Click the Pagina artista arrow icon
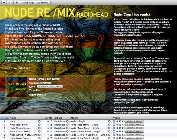 pyautogui.click(x=45, y=95)
